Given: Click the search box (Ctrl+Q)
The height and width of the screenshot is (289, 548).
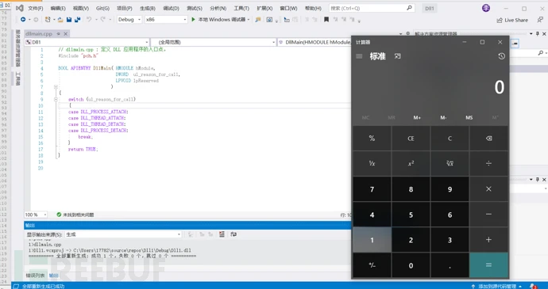Looking at the screenshot, I should [371, 8].
